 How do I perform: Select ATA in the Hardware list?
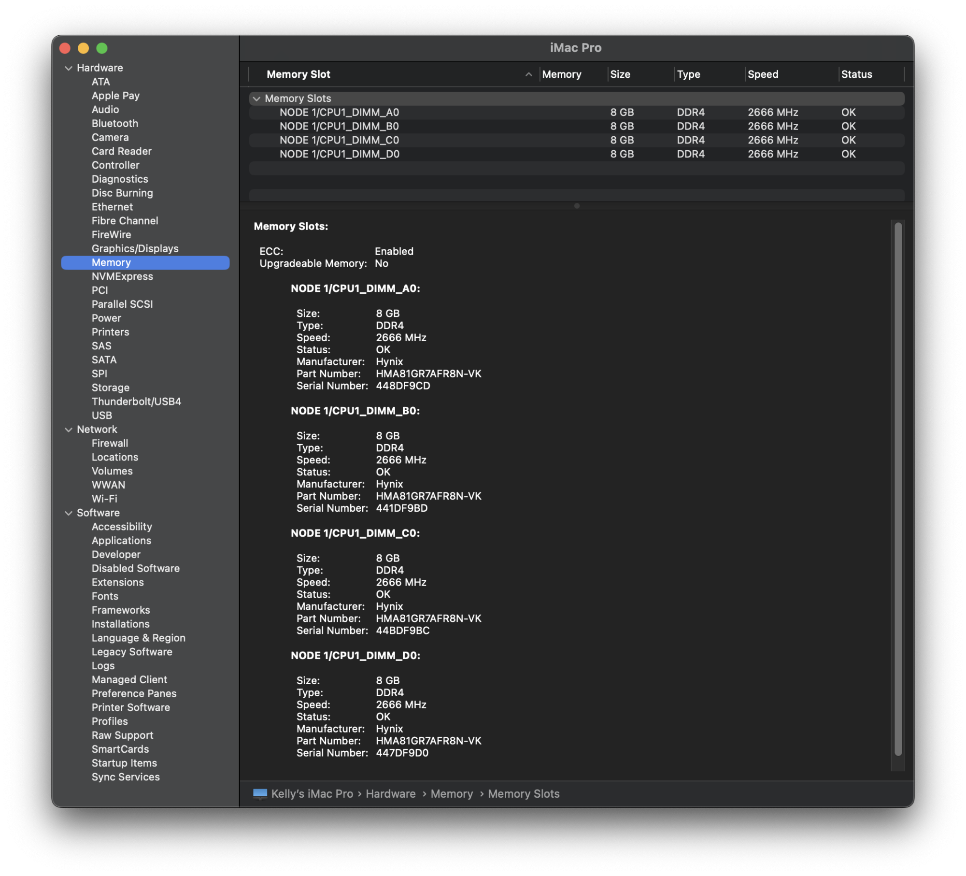pyautogui.click(x=100, y=82)
